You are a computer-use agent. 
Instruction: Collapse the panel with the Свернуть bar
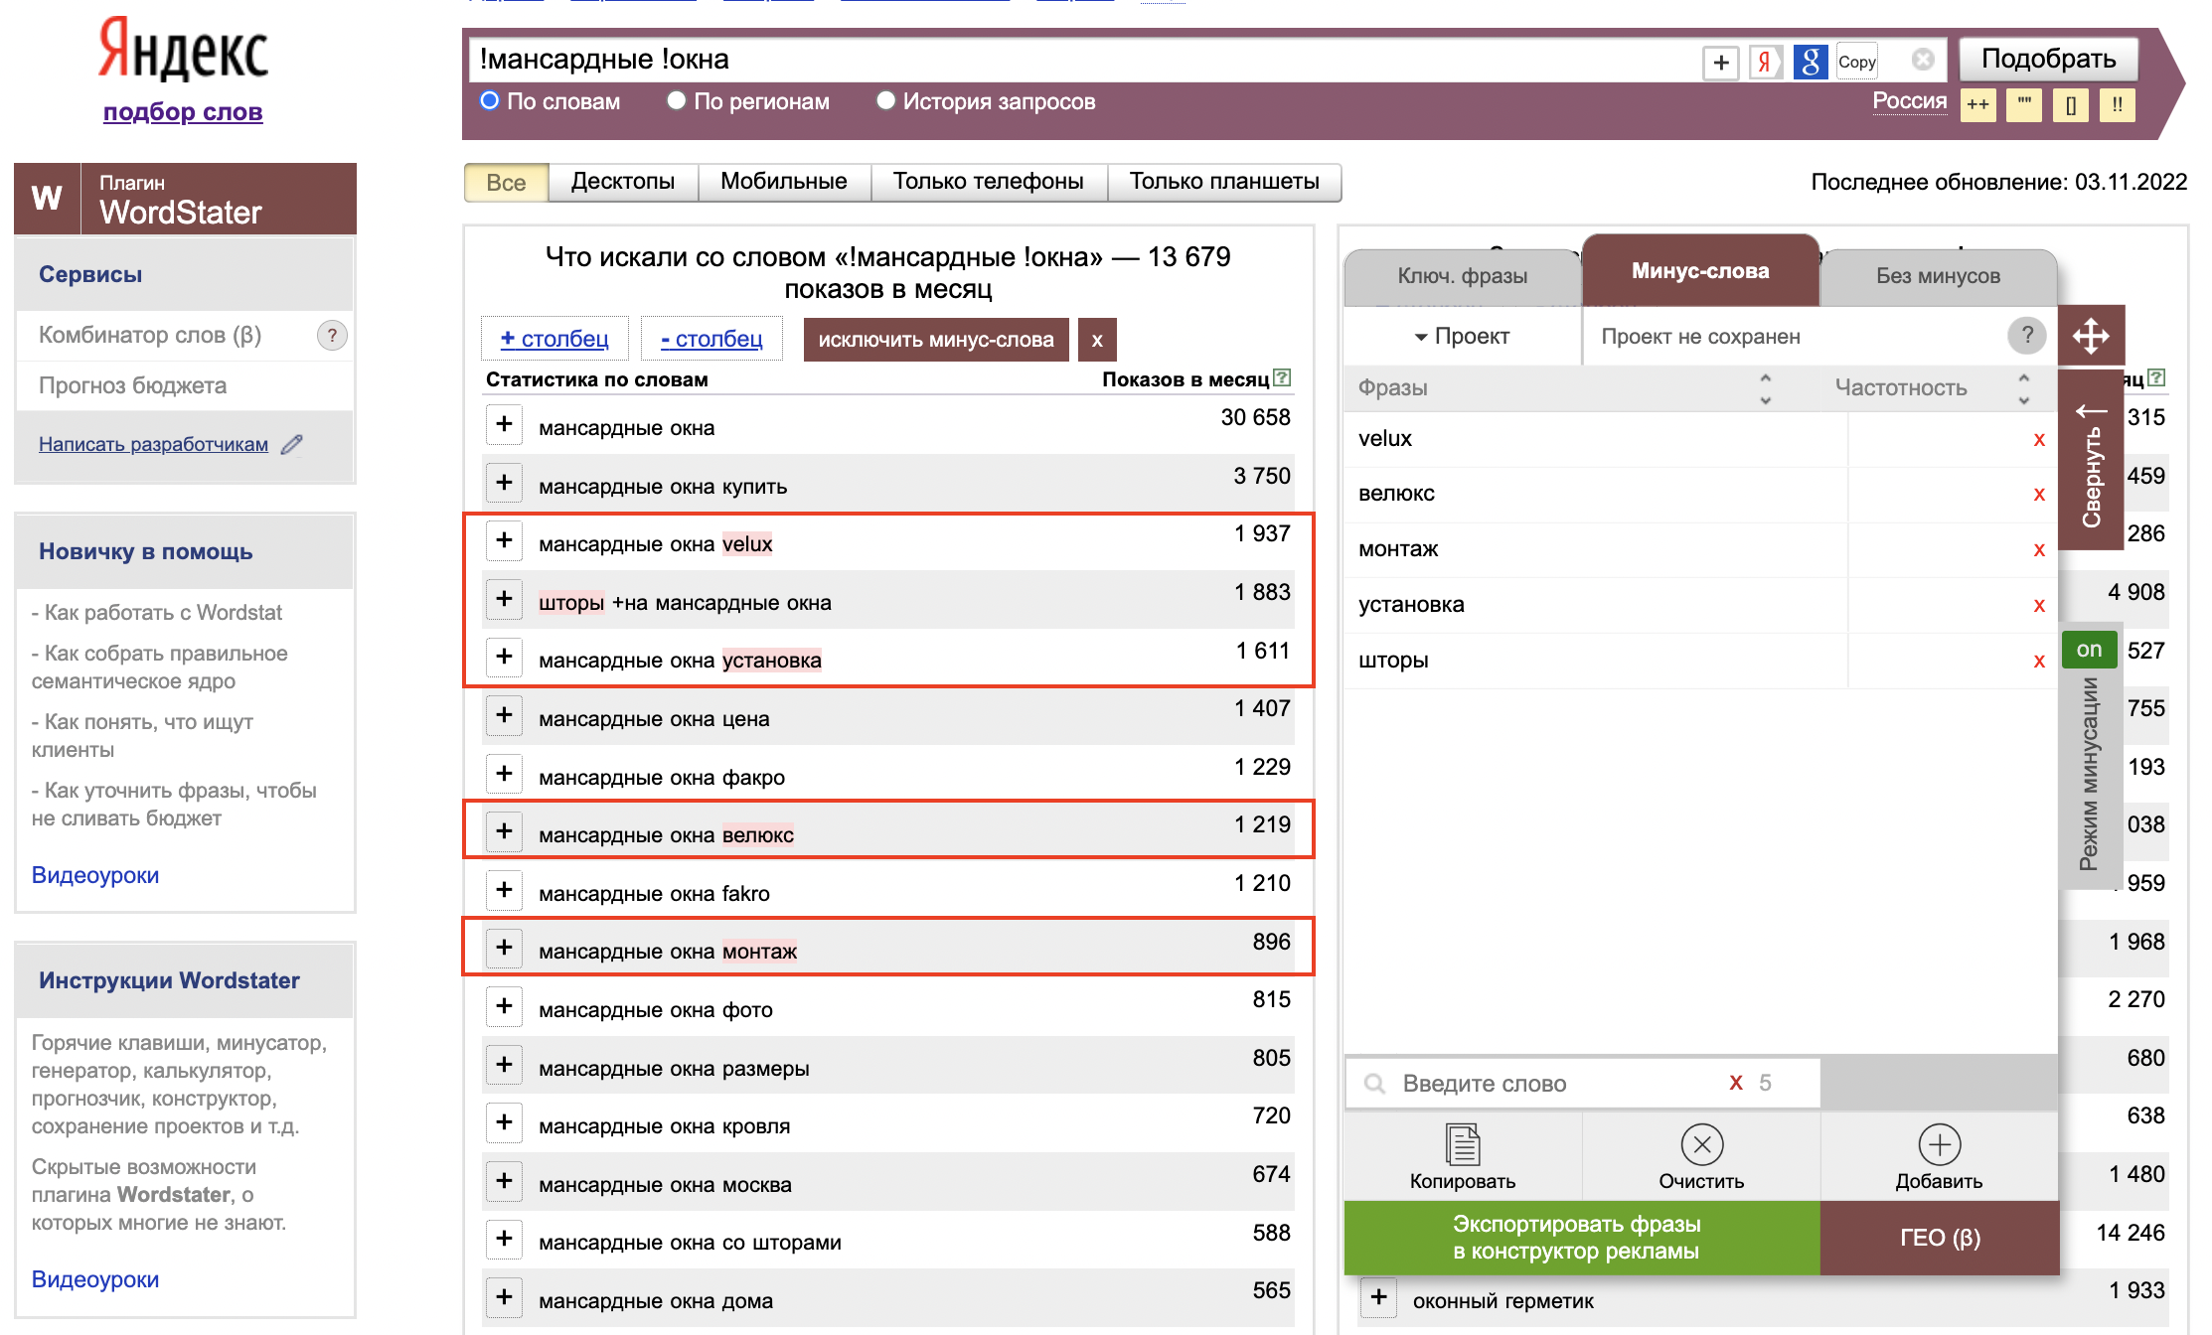click(x=2091, y=460)
